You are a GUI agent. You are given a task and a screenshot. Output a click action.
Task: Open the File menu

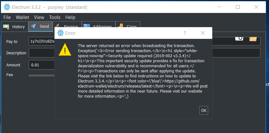coord(7,17)
